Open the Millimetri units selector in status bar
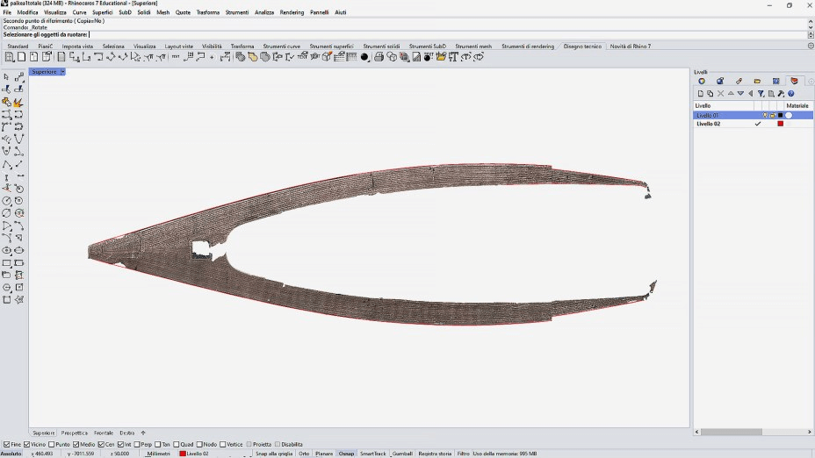This screenshot has width=815, height=458. (159, 454)
